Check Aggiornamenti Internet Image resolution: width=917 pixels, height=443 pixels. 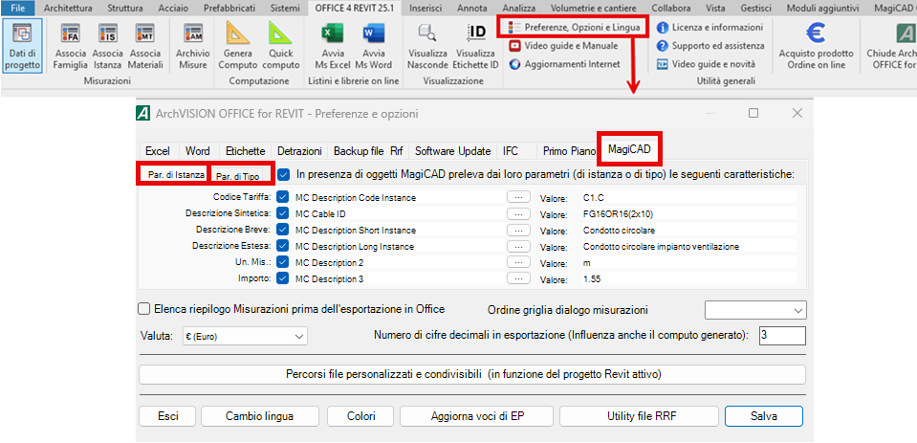pos(564,64)
